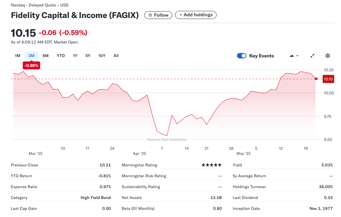The image size is (341, 217).
Task: Select the 1M time range tab
Action: pyautogui.click(x=17, y=56)
